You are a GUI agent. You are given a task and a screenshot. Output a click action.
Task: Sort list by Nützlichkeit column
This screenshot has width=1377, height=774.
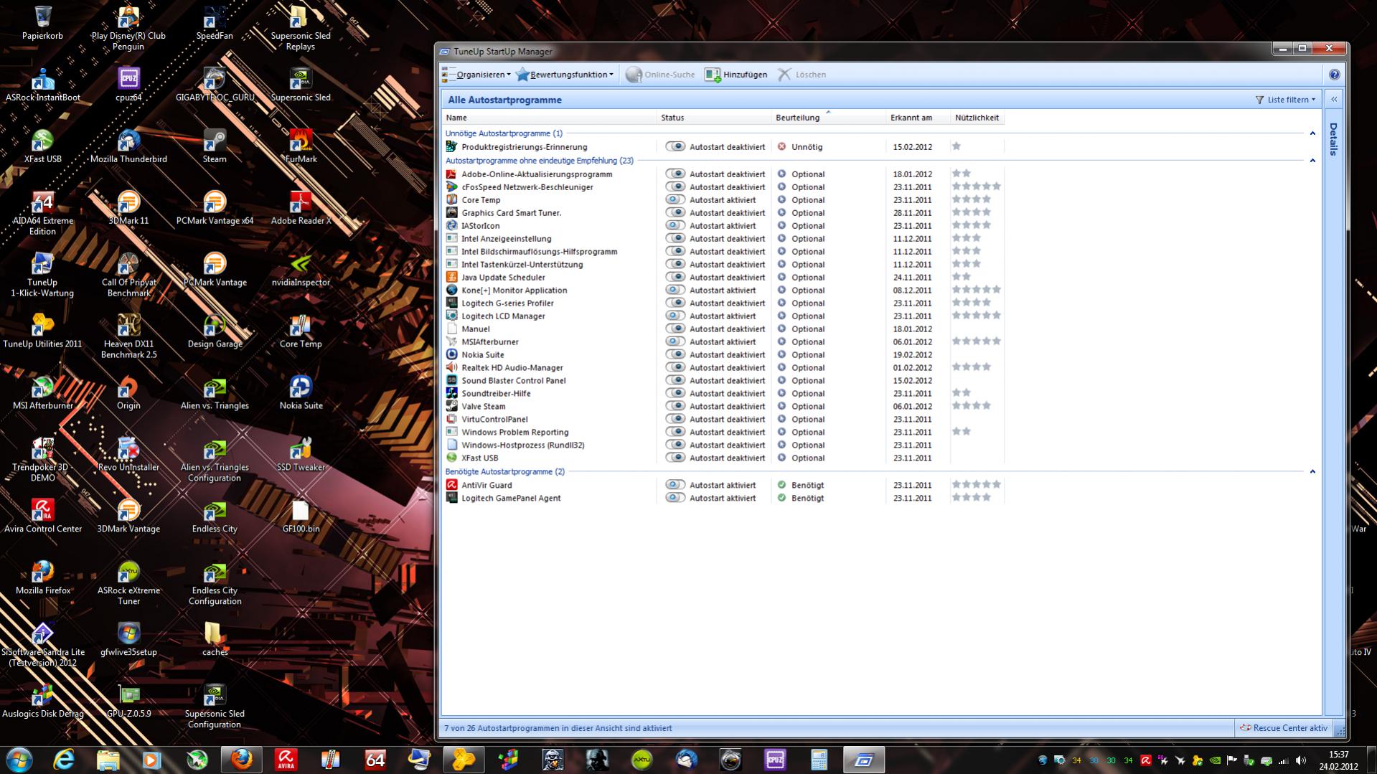pyautogui.click(x=977, y=118)
